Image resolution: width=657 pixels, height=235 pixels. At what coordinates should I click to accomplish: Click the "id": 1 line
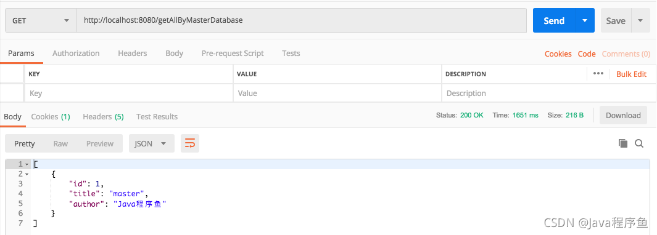click(x=86, y=183)
